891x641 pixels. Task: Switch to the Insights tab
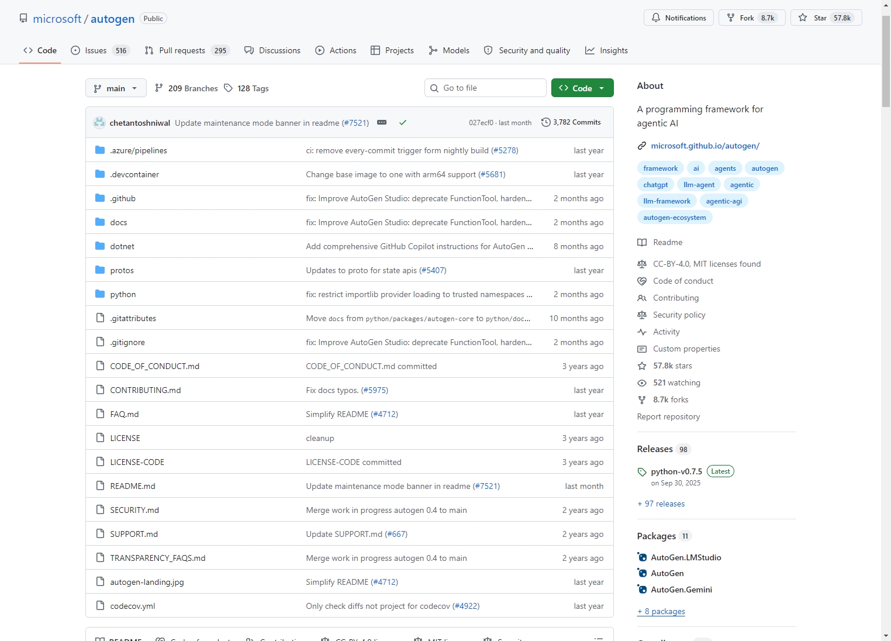pos(606,50)
